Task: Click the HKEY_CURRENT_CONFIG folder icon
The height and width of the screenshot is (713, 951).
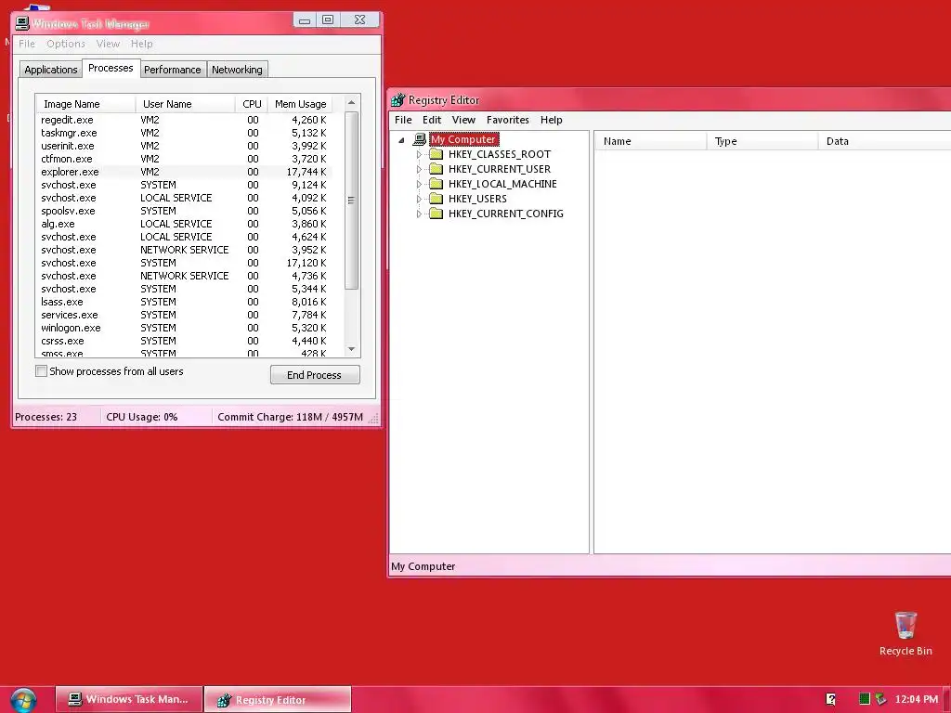Action: (436, 214)
